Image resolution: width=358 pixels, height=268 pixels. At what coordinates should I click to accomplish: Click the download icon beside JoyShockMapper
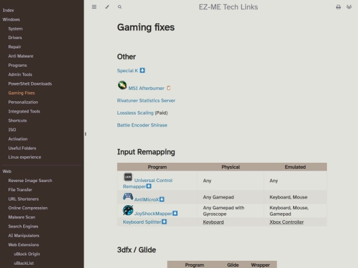[175, 213]
